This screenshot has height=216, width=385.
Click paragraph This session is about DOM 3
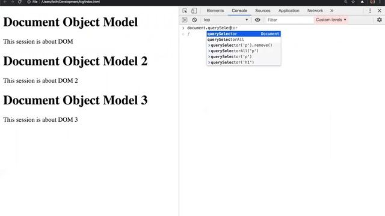point(40,119)
